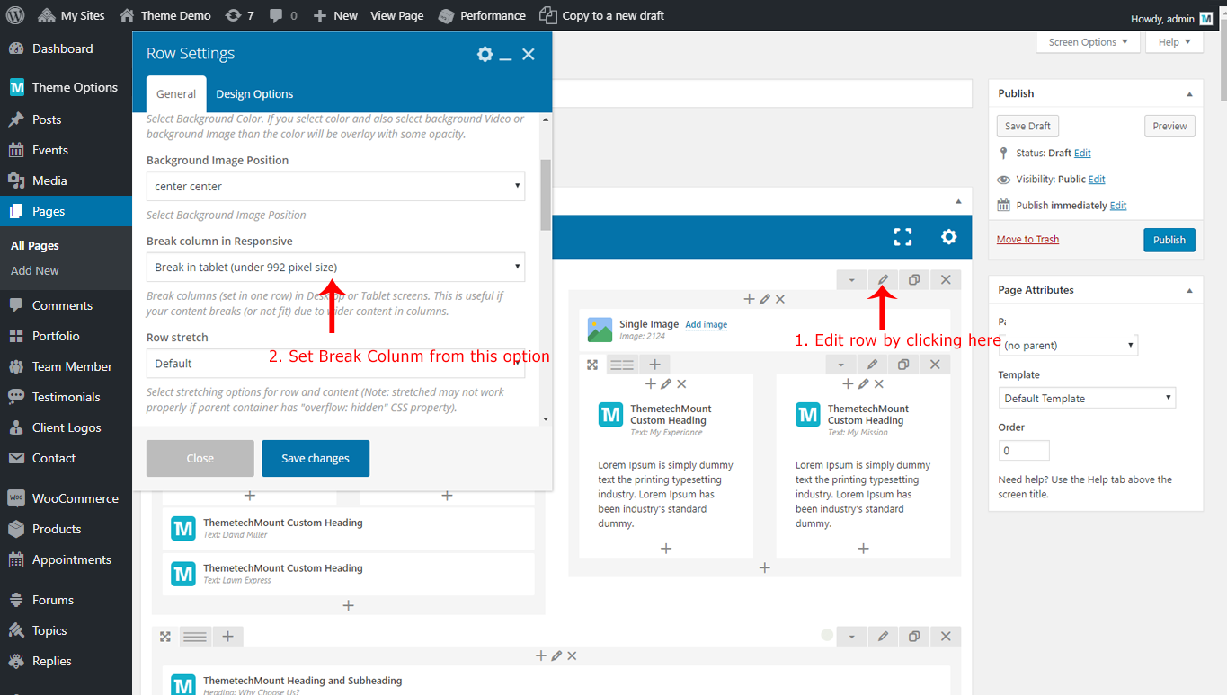
Task: Open the Template dropdown
Action: [1087, 399]
